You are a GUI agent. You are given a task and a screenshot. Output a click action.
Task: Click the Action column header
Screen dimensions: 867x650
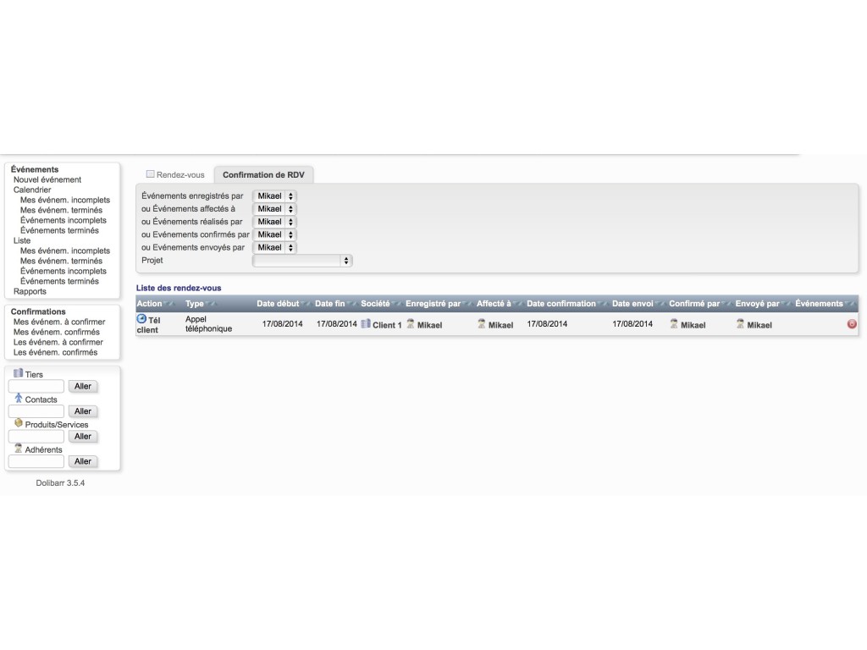(x=149, y=304)
